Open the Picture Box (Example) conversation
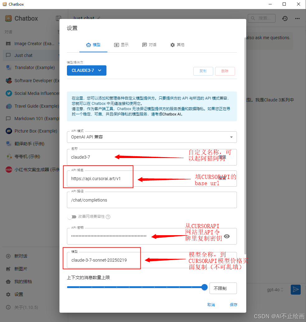Screen dimensions: 306x322 (31, 131)
